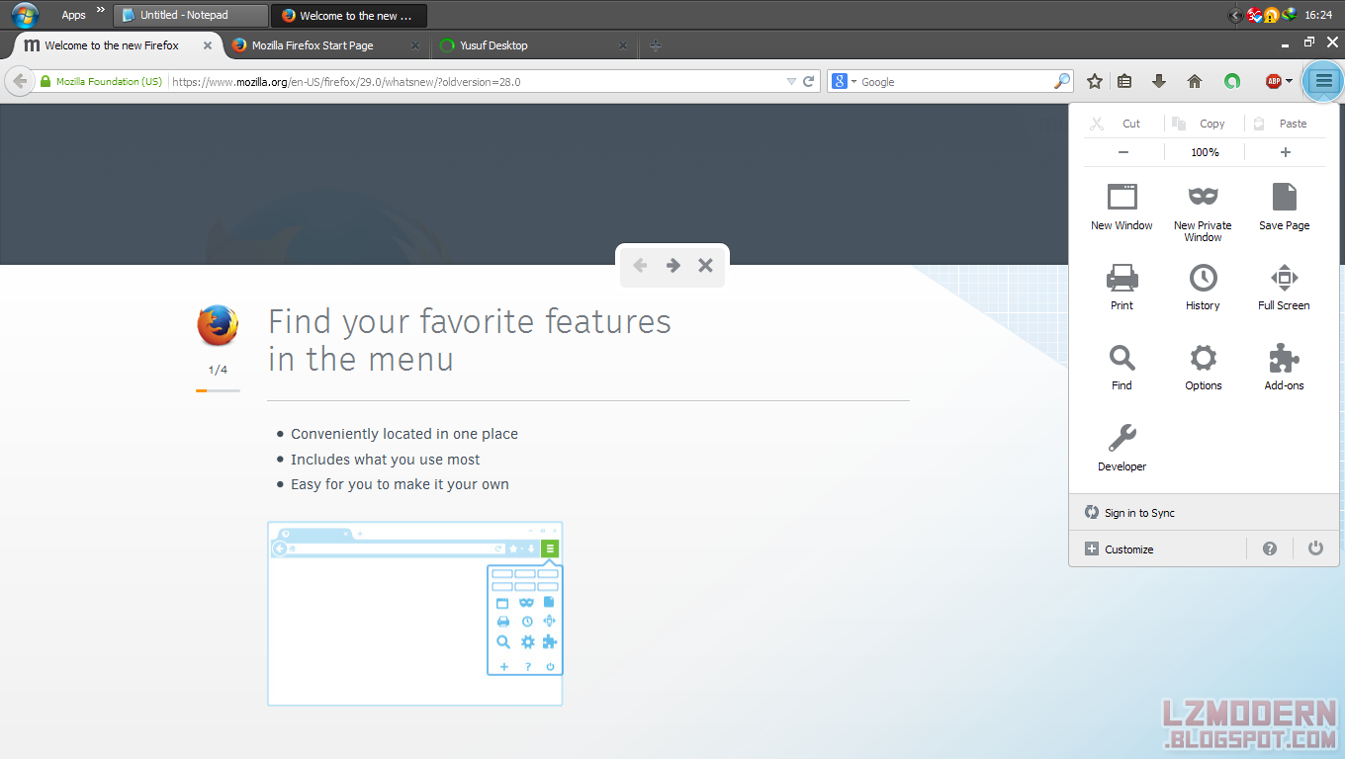Click tour next arrow
The width and height of the screenshot is (1345, 759).
pyautogui.click(x=672, y=265)
